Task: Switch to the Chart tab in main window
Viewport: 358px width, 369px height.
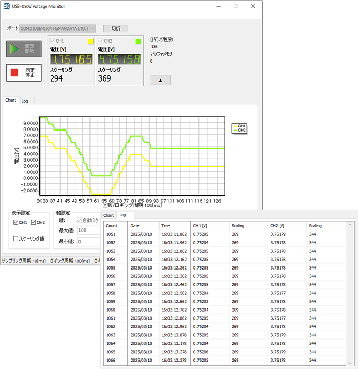Action: (11, 100)
